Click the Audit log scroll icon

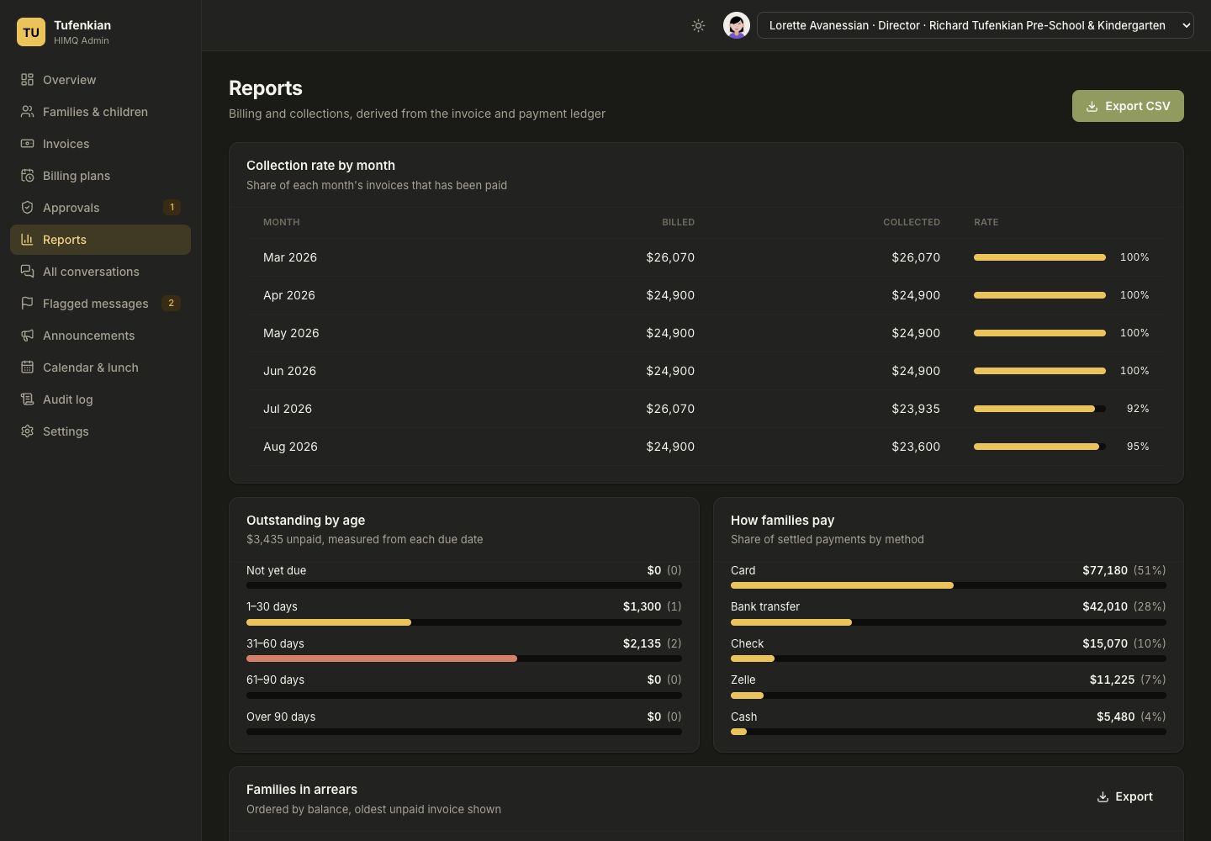point(27,399)
